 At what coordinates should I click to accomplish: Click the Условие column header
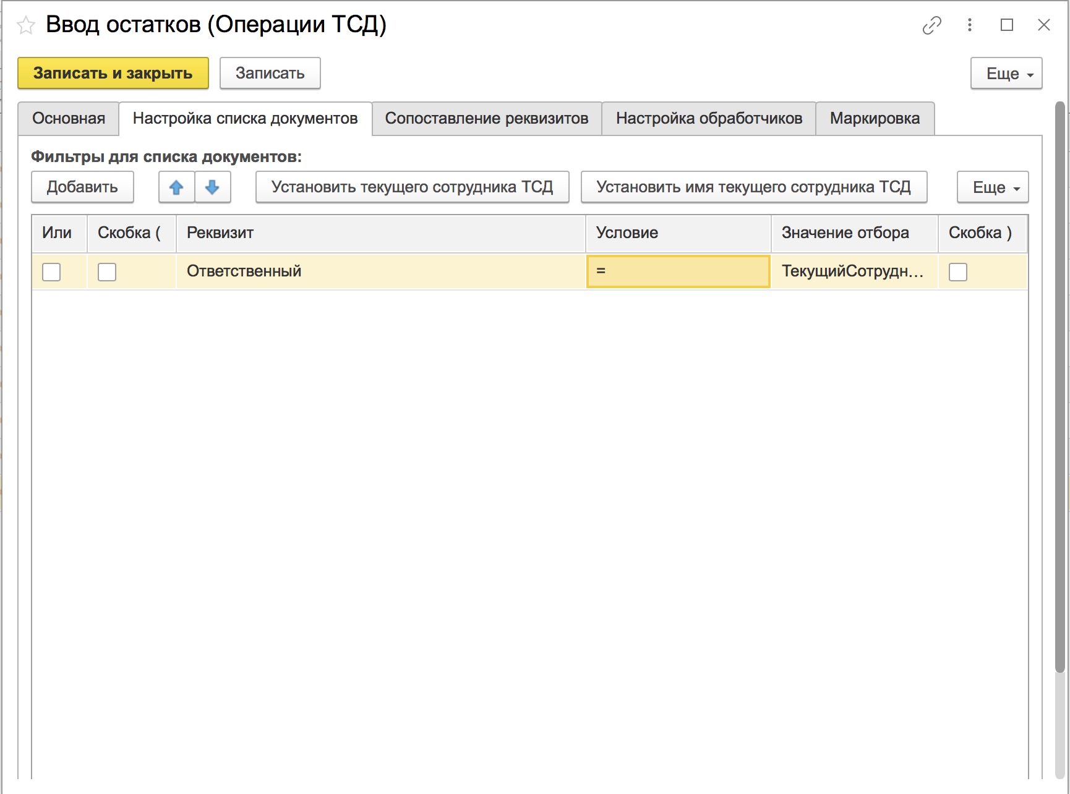point(678,233)
